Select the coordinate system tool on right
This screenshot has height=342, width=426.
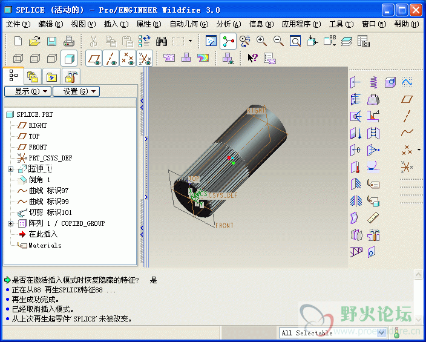(407, 166)
